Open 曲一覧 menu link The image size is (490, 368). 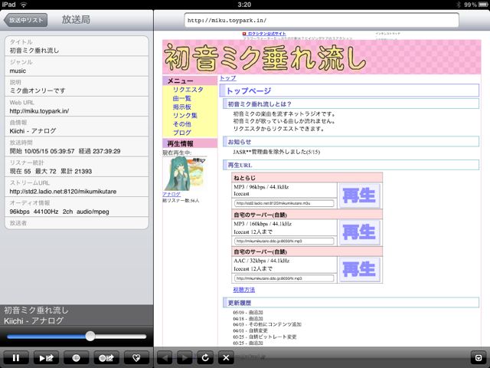coord(182,99)
